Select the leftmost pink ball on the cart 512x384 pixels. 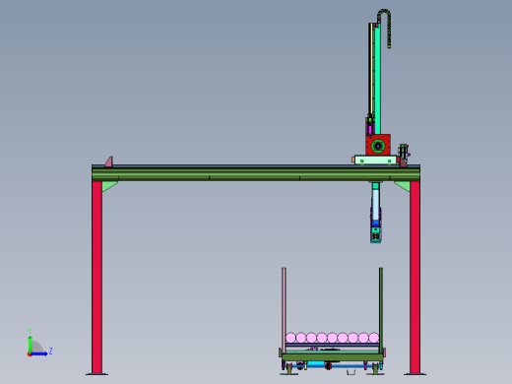coord(290,338)
